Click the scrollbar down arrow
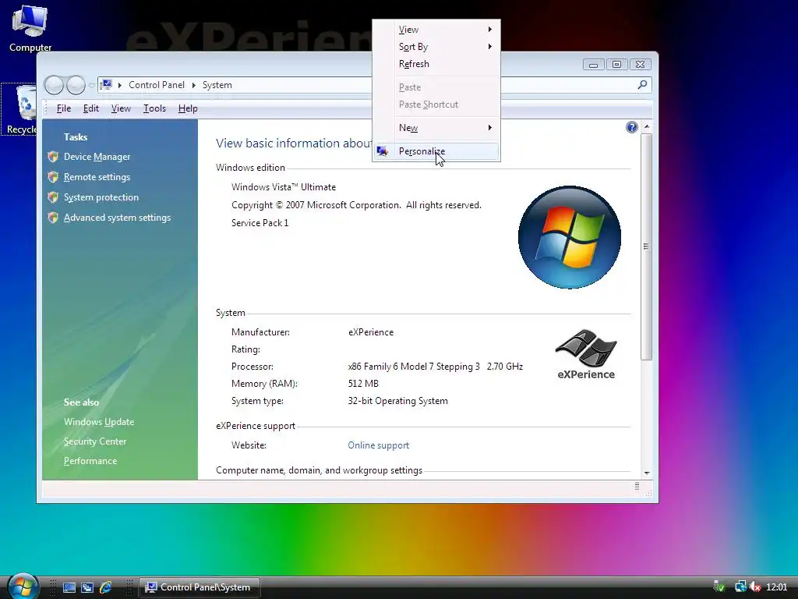 pyautogui.click(x=646, y=473)
